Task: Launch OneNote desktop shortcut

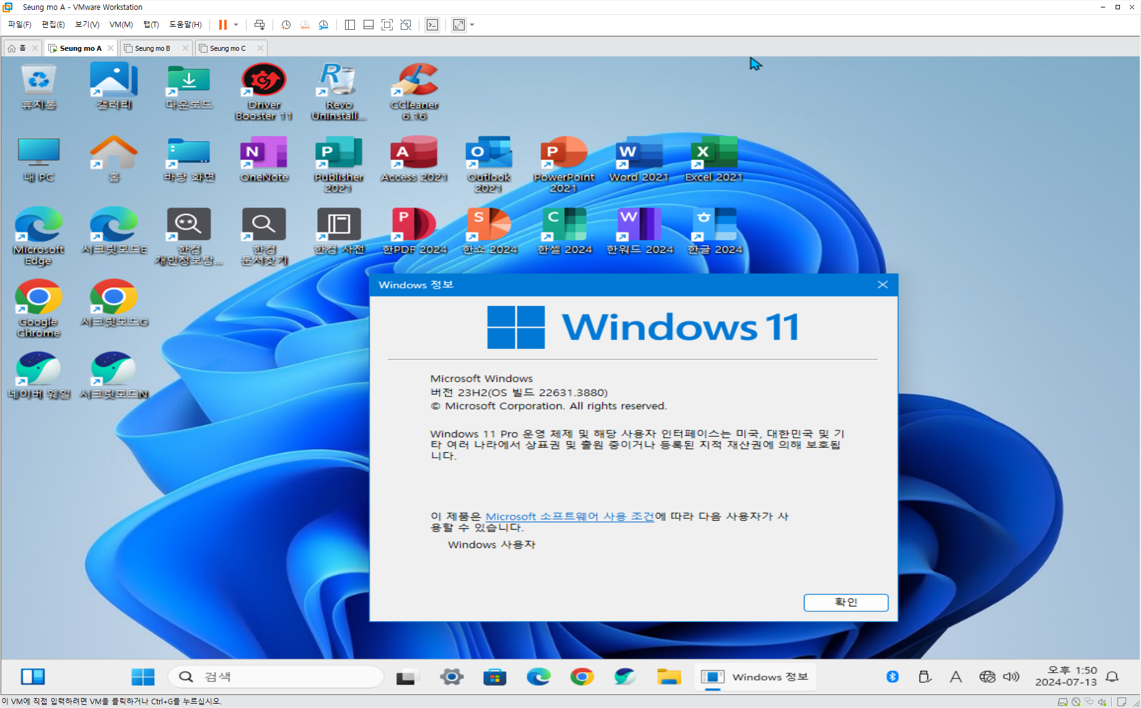Action: (x=264, y=159)
